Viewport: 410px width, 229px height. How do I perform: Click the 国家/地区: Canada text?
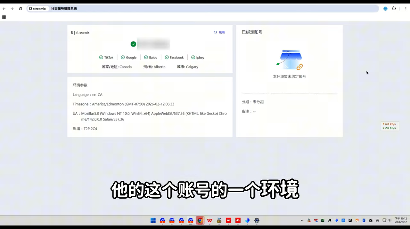pos(117,67)
